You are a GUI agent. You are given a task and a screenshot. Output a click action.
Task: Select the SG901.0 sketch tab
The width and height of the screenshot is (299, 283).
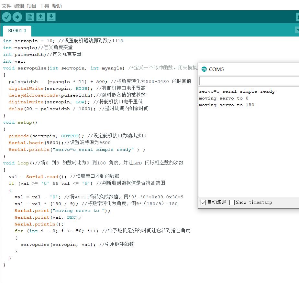point(17,31)
